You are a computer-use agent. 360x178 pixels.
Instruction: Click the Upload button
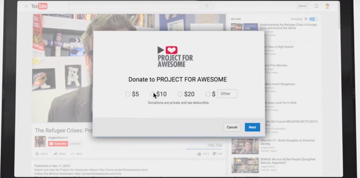[302, 6]
